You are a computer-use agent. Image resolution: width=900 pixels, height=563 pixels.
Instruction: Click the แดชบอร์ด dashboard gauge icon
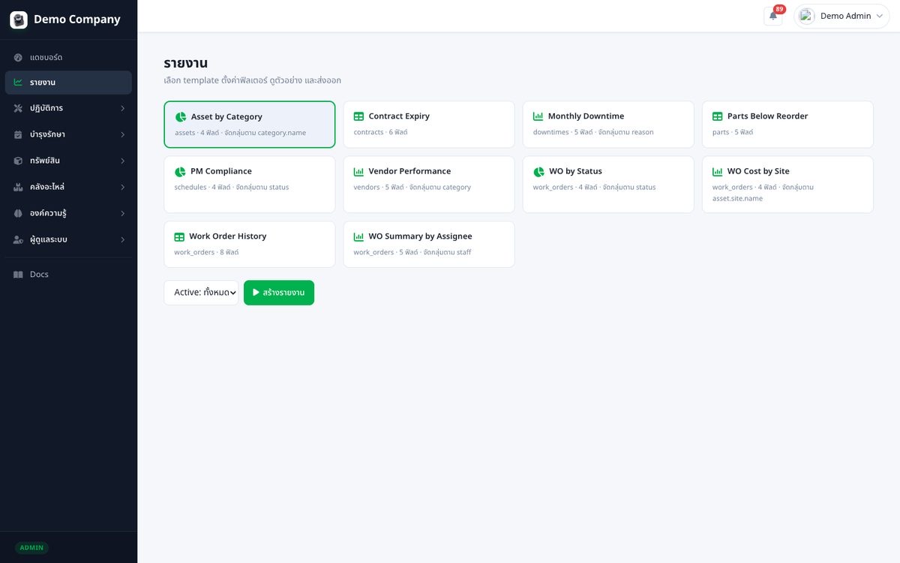pyautogui.click(x=18, y=58)
